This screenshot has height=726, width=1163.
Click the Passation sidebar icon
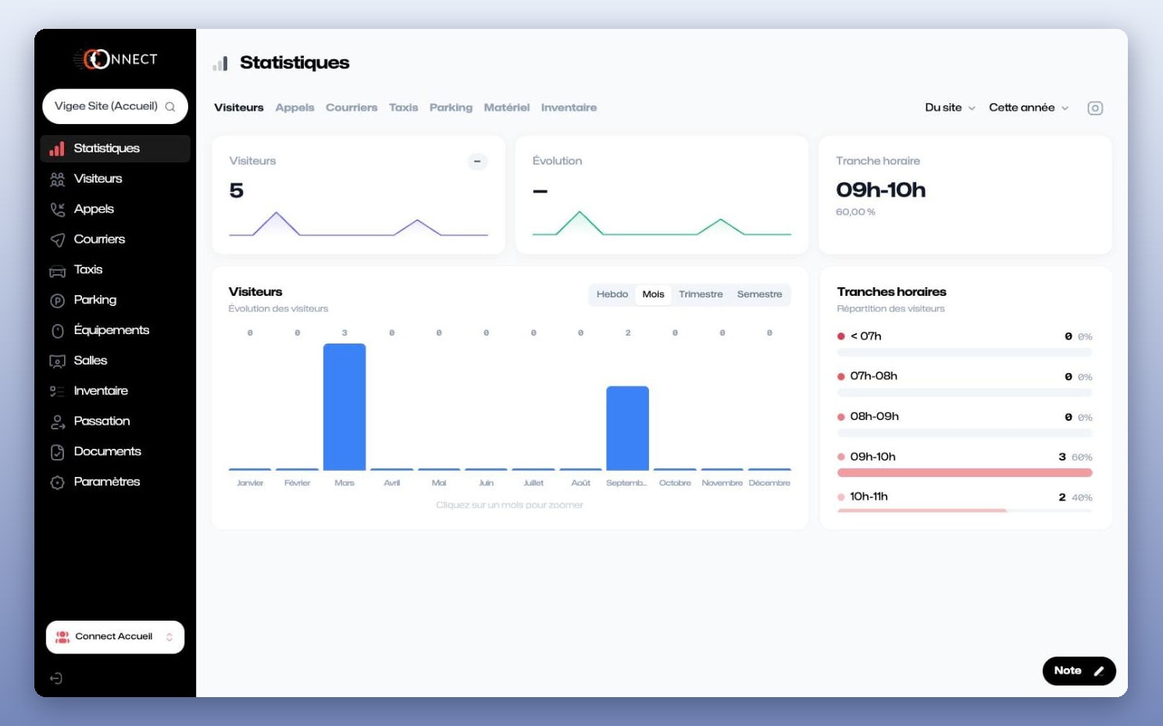57,422
